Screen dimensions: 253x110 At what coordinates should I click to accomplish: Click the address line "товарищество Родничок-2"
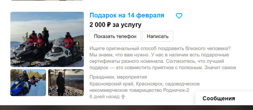[139, 90]
